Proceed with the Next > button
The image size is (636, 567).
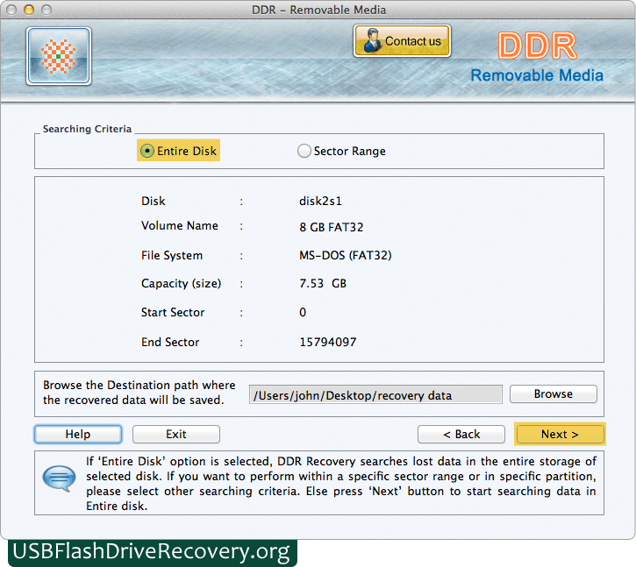coord(560,434)
